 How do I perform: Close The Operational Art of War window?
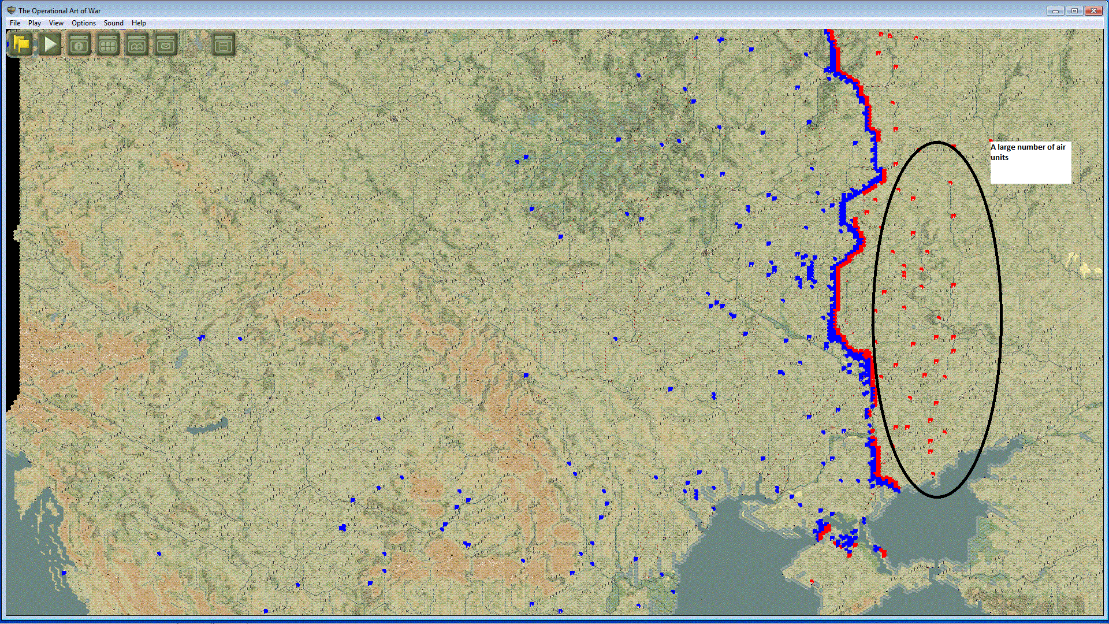click(x=1094, y=10)
